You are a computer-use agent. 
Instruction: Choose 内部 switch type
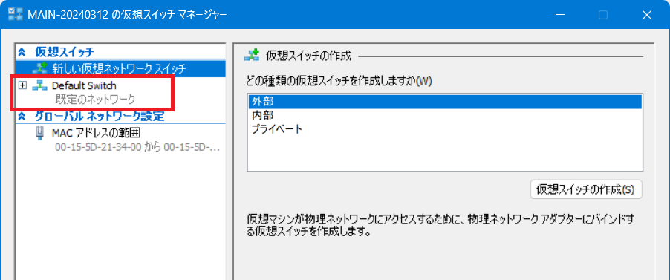coord(444,115)
